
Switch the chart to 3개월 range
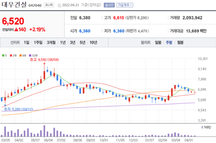(x=51, y=43)
